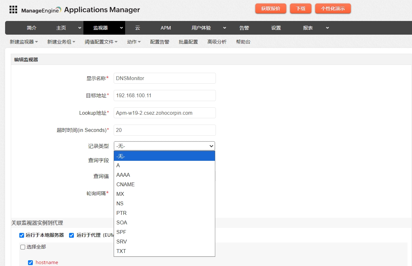Viewport: 412px width, 266px height.
Task: Pick the TXT record type option
Action: (121, 251)
